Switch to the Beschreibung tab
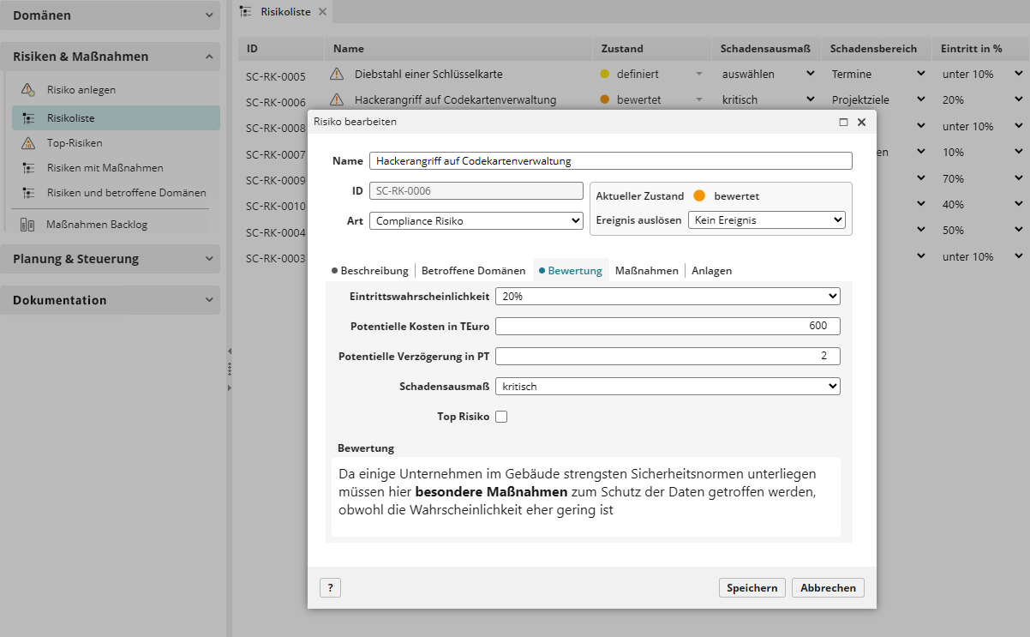1030x637 pixels. [x=370, y=270]
